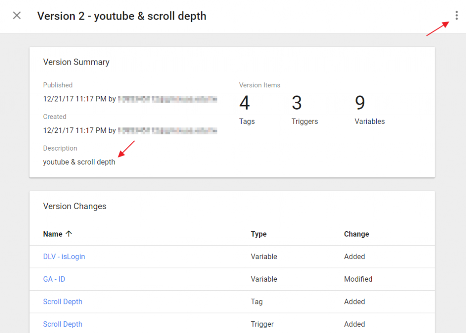Click the Version Changes card heading
The height and width of the screenshot is (333, 466).
point(75,206)
